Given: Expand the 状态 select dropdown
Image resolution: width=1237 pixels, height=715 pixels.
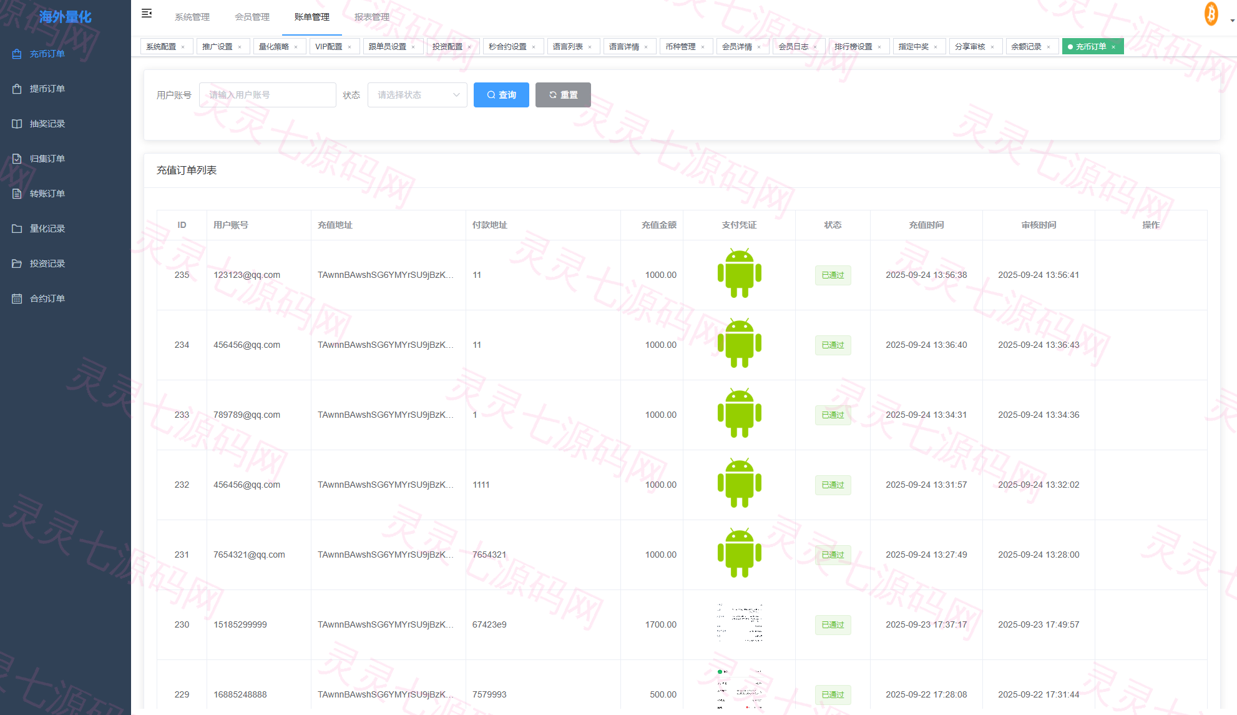Looking at the screenshot, I should (417, 95).
